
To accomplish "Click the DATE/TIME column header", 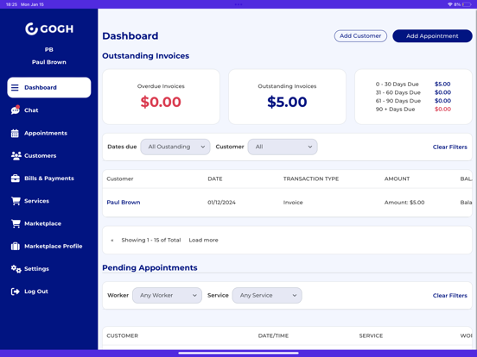I will [x=273, y=335].
